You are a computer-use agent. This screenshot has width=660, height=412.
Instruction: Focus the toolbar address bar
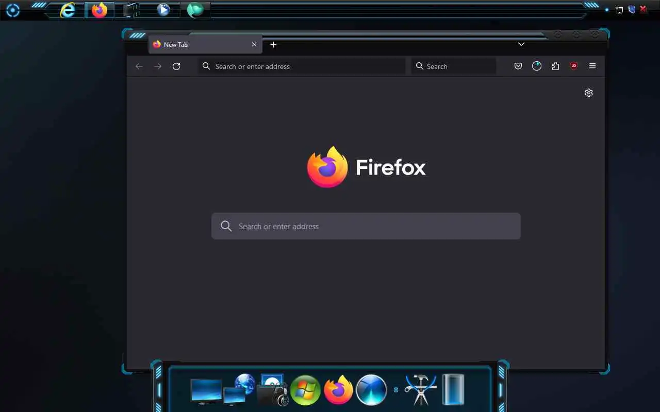point(302,66)
